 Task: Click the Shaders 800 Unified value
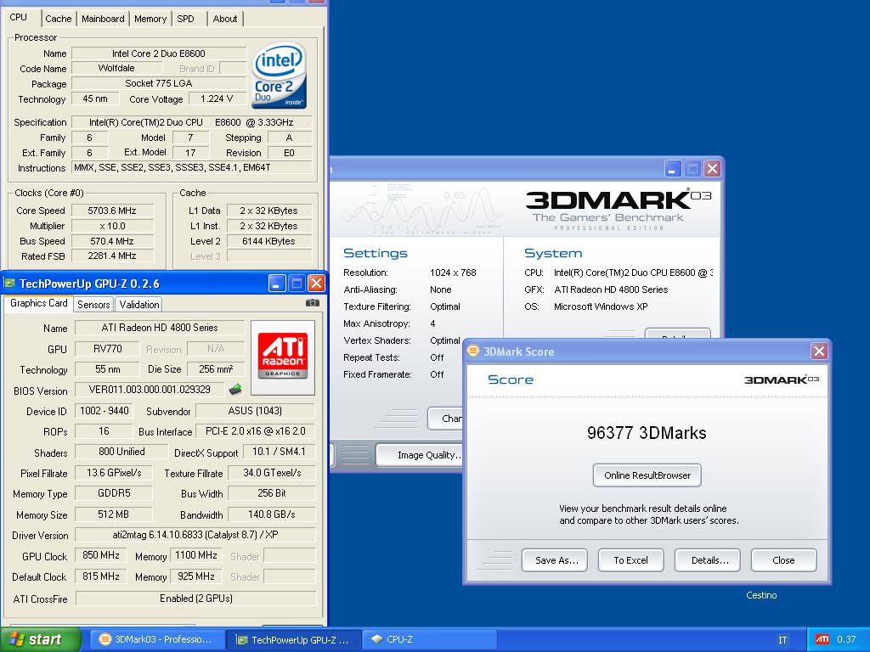(121, 452)
